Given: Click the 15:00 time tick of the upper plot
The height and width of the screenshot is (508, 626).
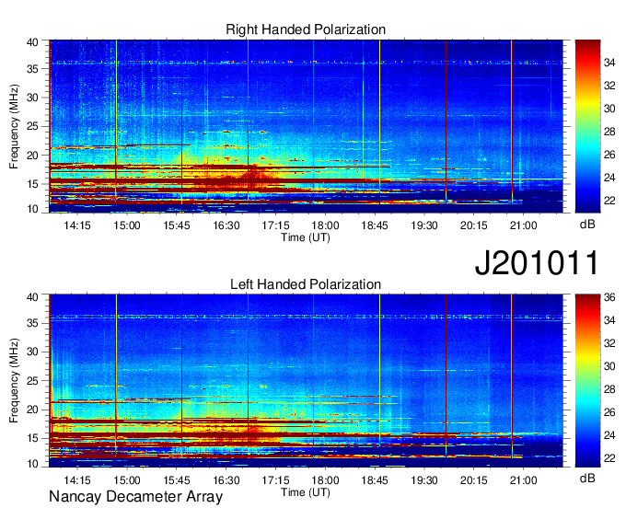Looking at the screenshot, I should tap(127, 225).
